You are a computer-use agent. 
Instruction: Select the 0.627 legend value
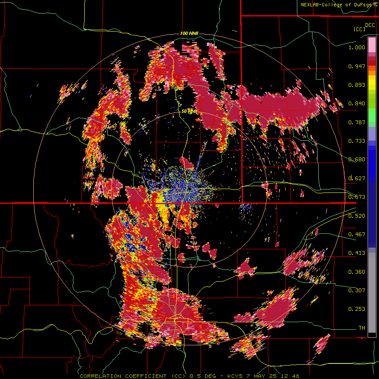click(357, 179)
